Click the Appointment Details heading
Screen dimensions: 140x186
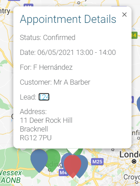[68, 19]
